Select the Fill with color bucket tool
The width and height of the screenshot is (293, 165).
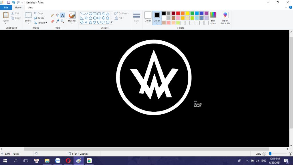pos(57,15)
